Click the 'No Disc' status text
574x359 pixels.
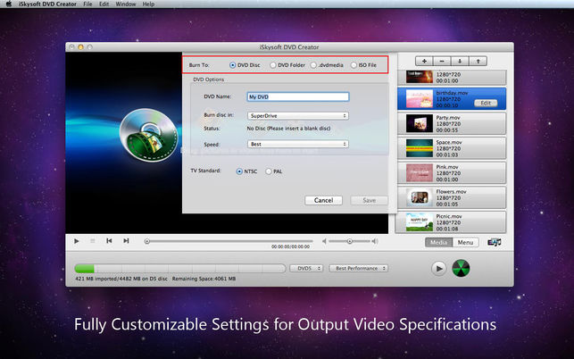(289, 129)
